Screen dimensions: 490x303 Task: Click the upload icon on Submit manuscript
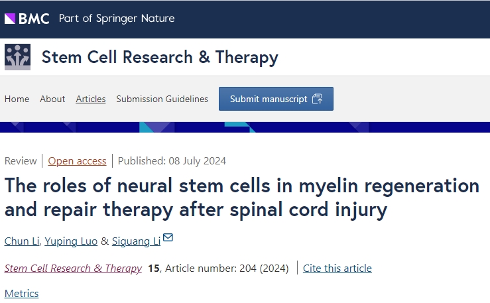pos(317,99)
